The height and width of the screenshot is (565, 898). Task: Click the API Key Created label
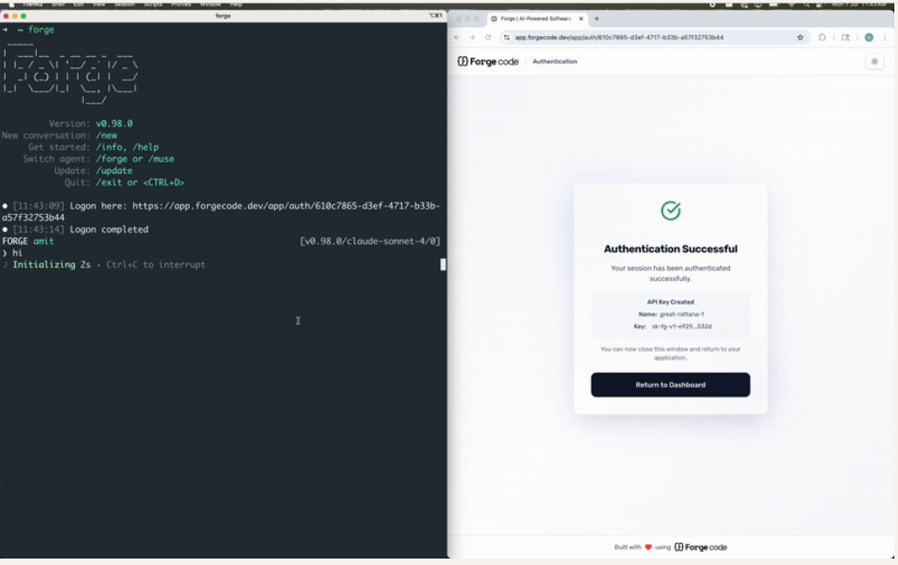(671, 302)
